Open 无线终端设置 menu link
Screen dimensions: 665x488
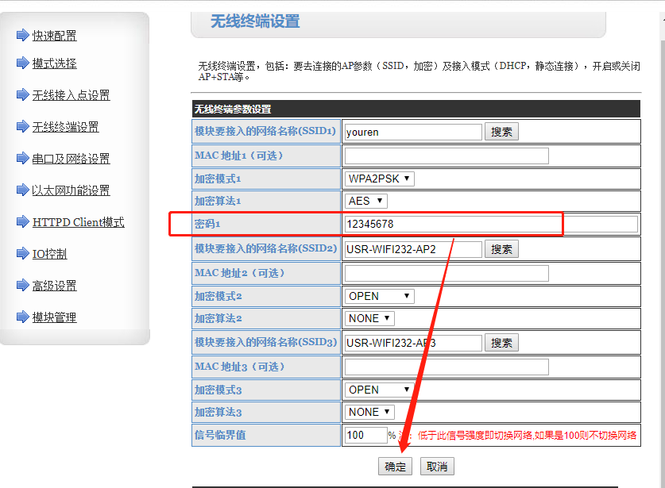[65, 127]
